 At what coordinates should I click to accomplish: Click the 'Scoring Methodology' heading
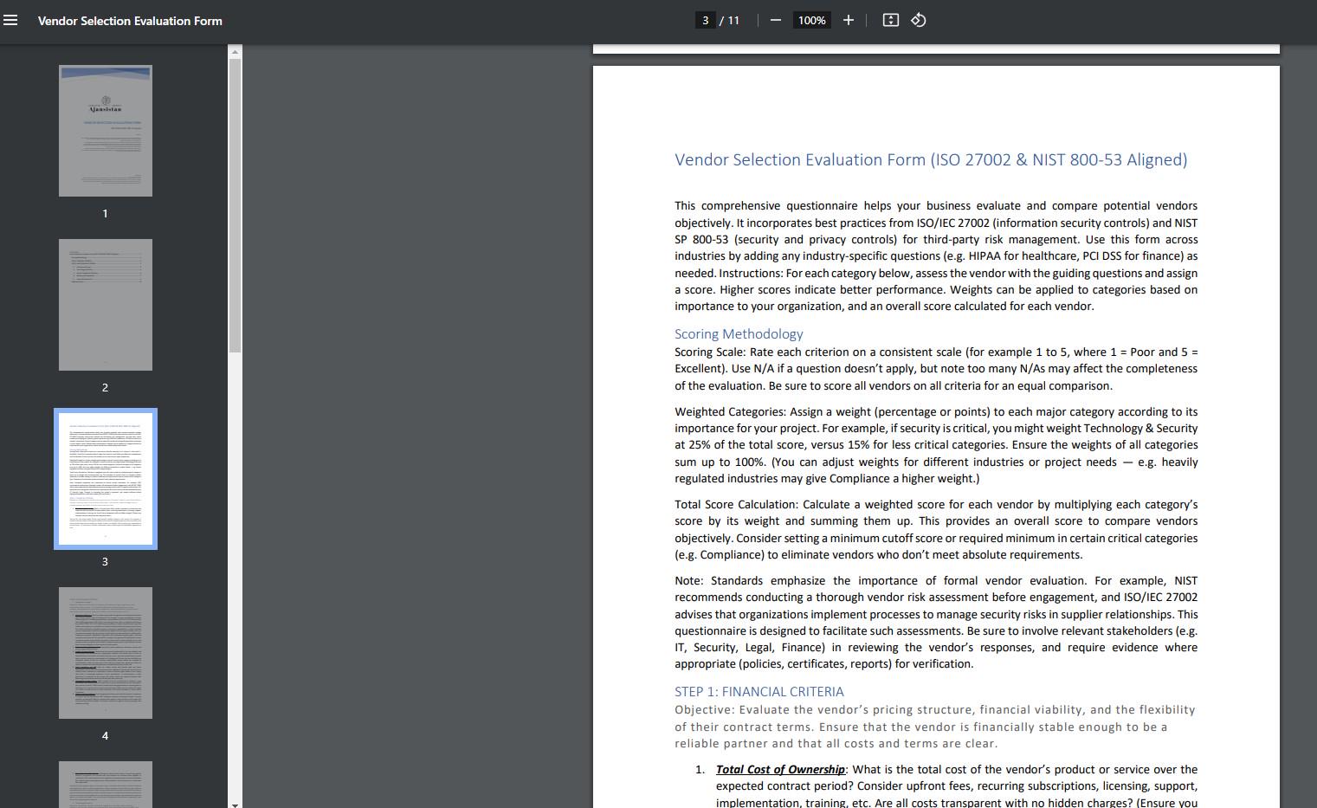coord(739,333)
